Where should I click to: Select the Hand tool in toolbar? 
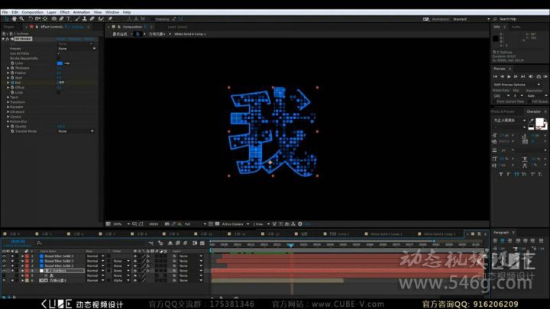coord(13,18)
